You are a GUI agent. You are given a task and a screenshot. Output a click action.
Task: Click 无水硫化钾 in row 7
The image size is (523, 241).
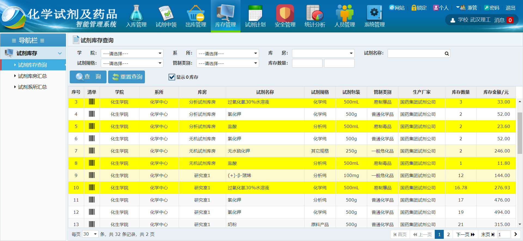click(239, 151)
